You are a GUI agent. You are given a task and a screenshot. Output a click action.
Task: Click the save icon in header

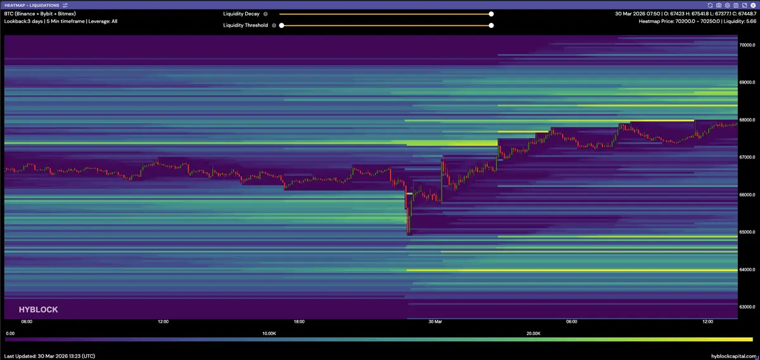[735, 5]
